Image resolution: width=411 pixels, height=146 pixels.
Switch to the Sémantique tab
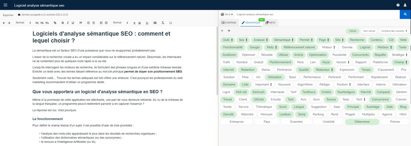tap(251, 23)
